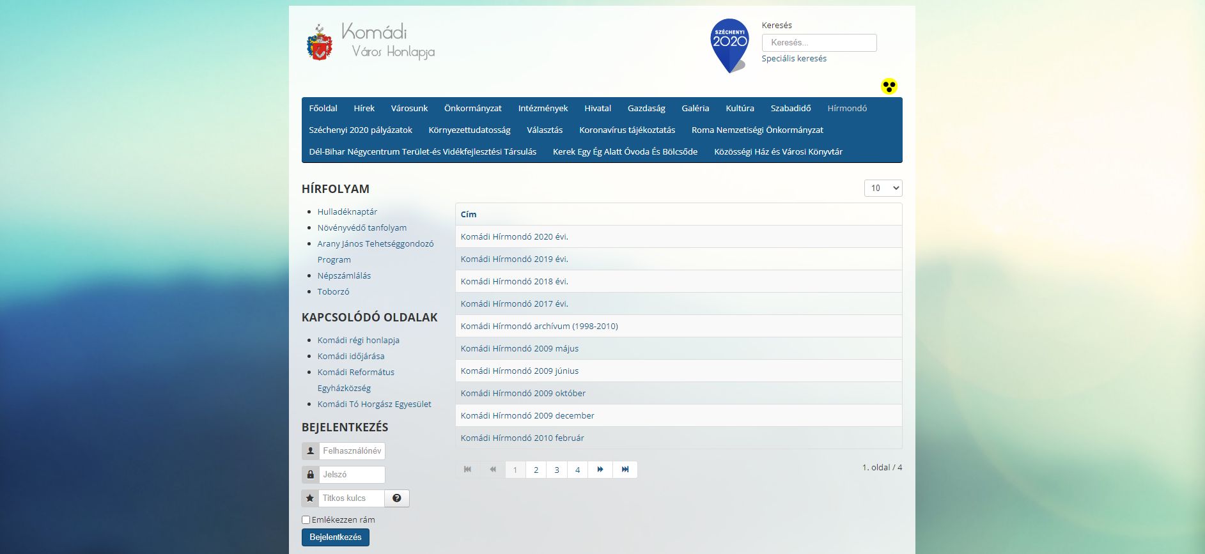1205x554 pixels.
Task: Open Komádi Hírmondó 2010 február
Action: pyautogui.click(x=522, y=438)
